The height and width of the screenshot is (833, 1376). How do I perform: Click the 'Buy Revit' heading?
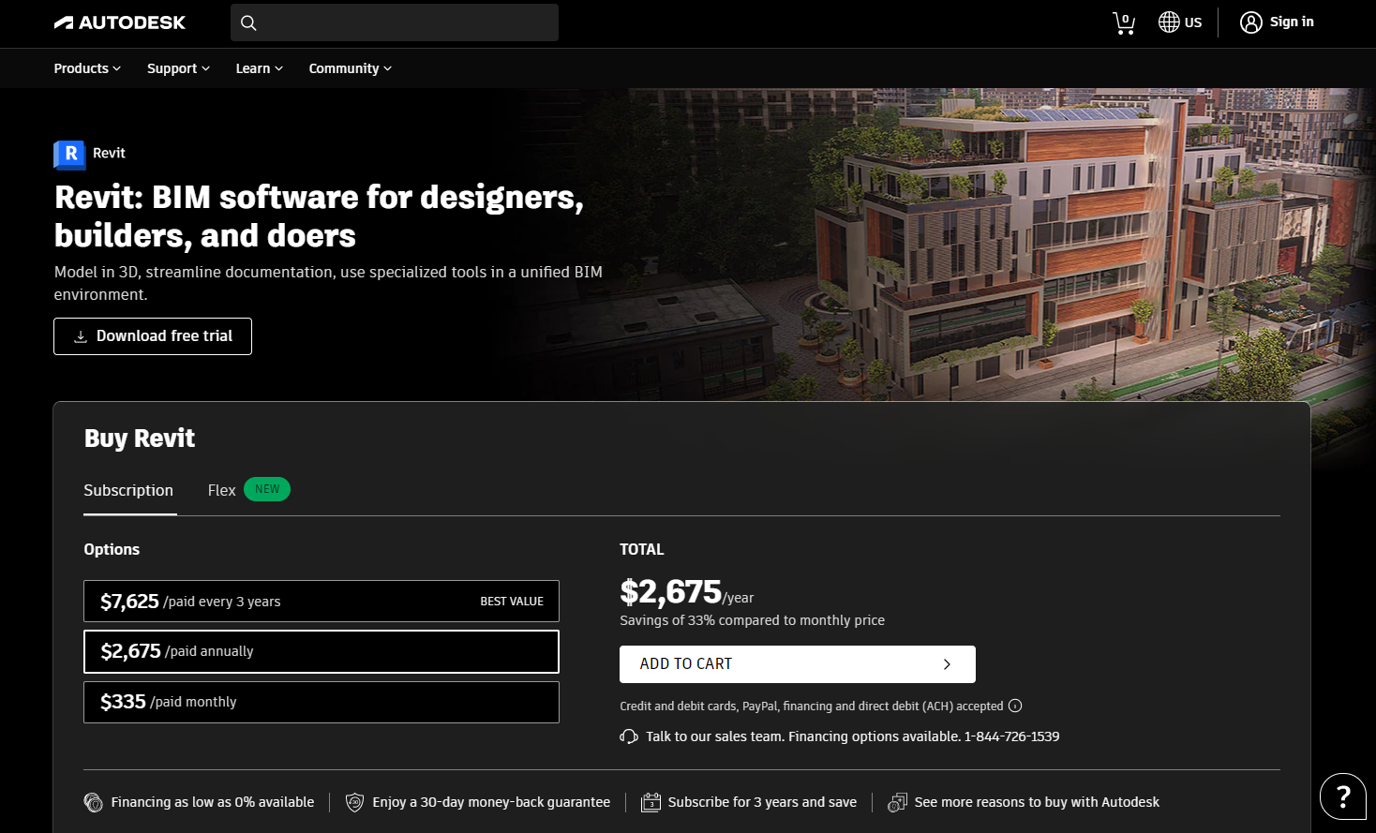140,439
